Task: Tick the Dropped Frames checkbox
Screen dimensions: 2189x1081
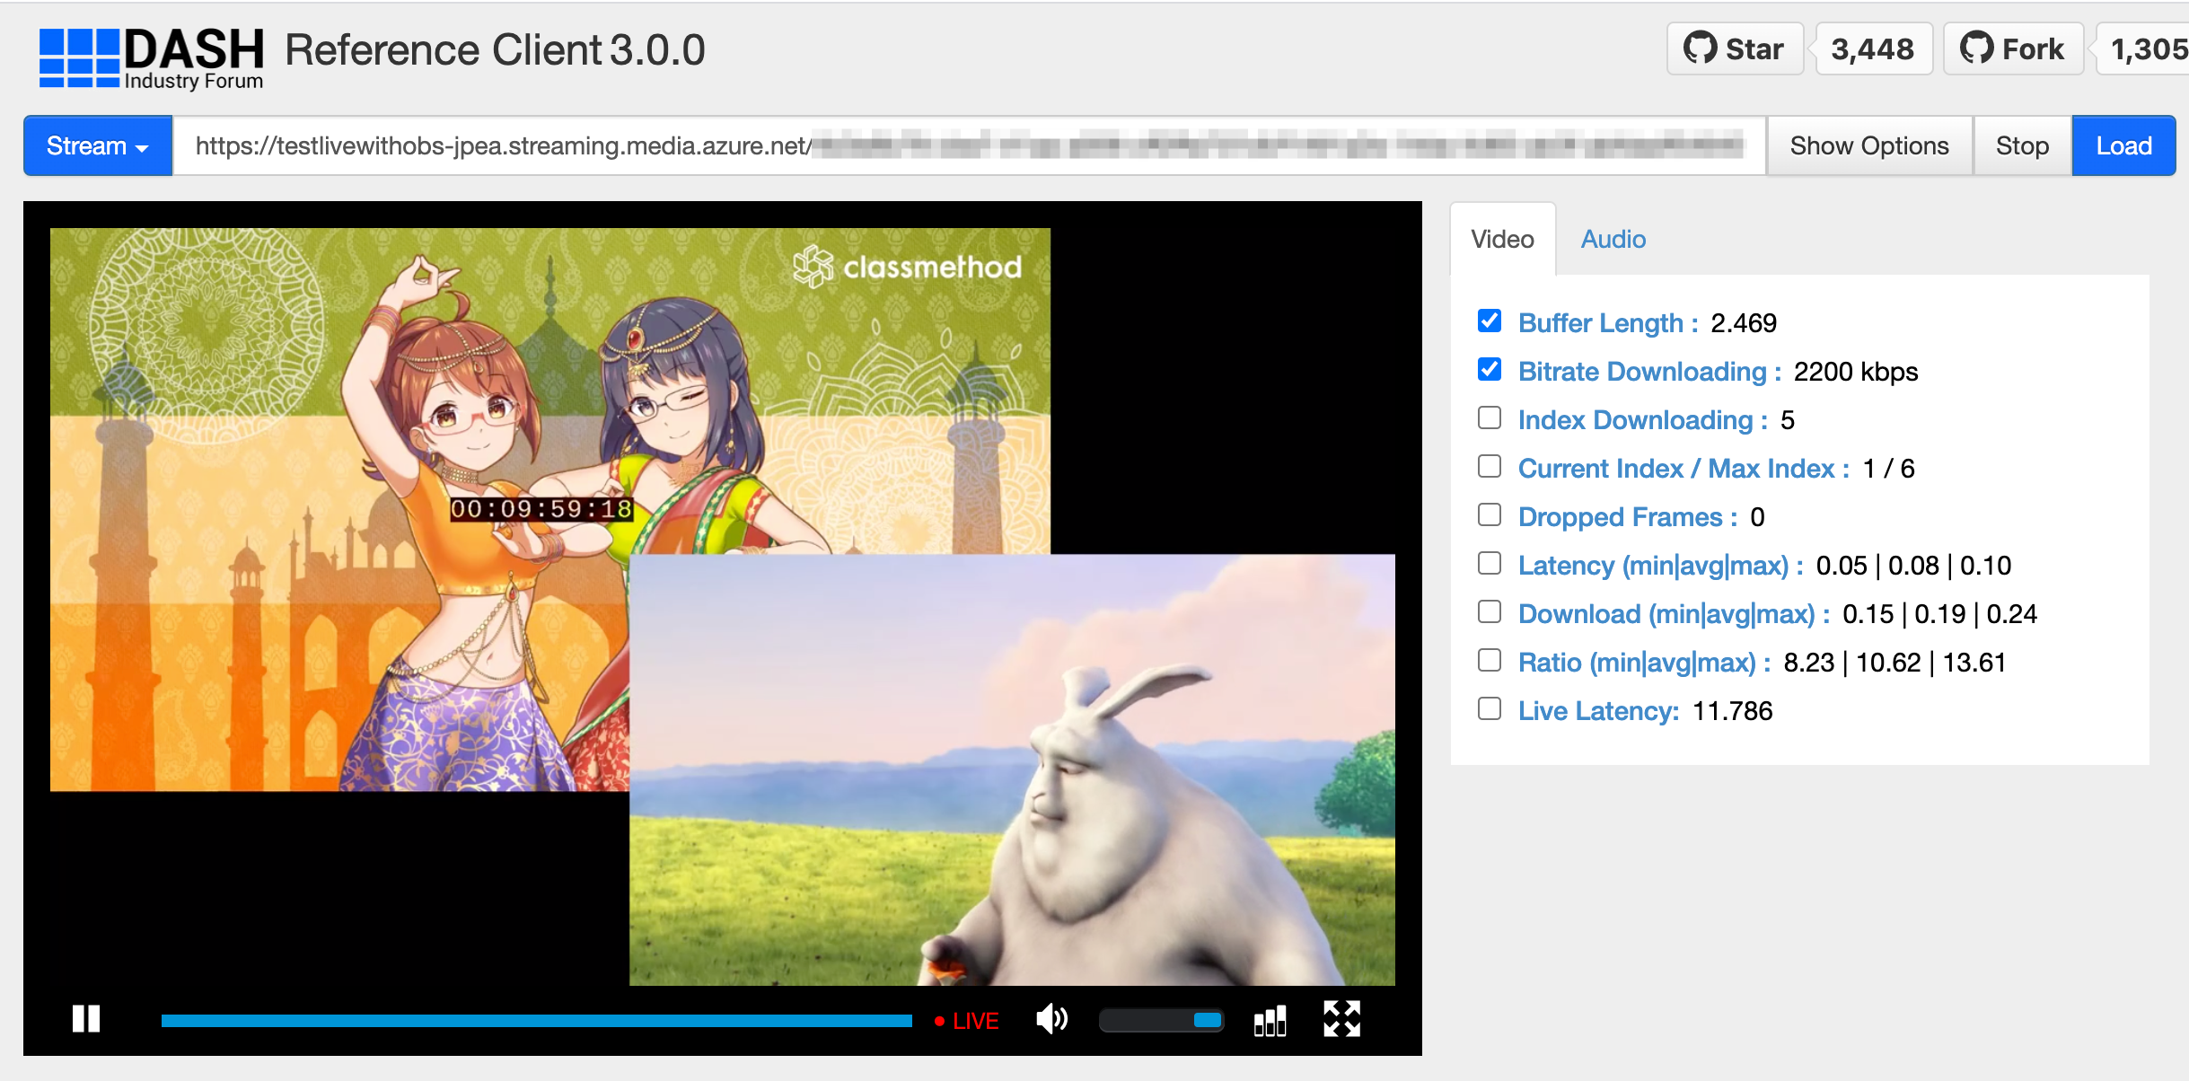Action: point(1490,514)
